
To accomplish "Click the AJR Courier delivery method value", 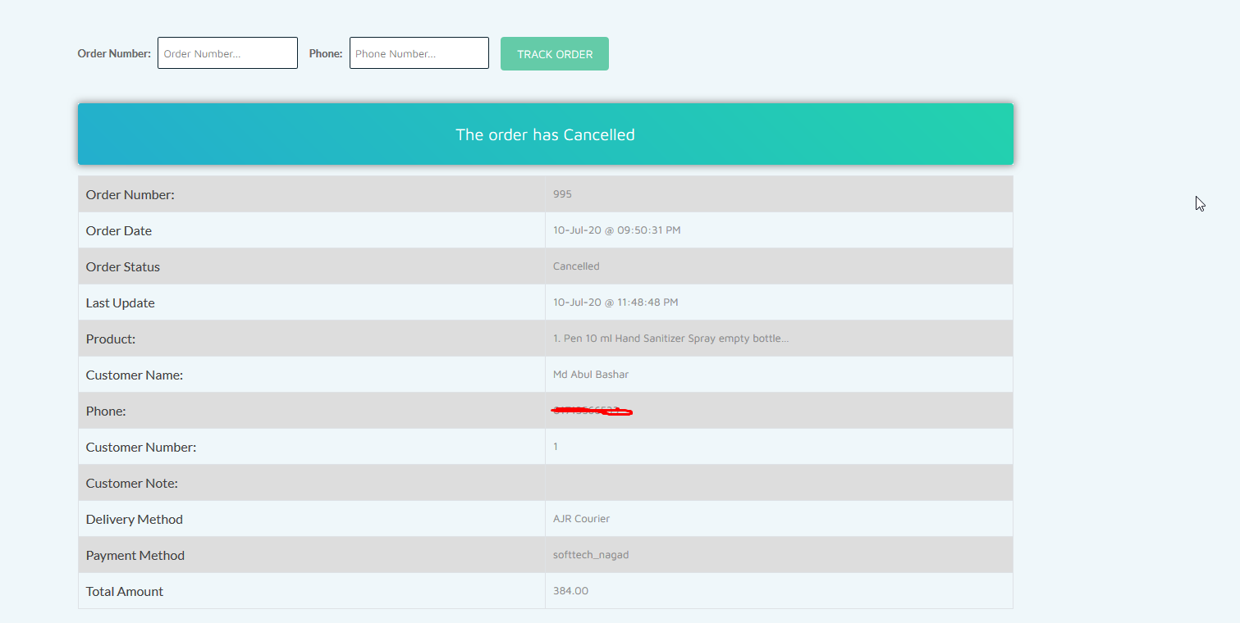I will pos(581,519).
